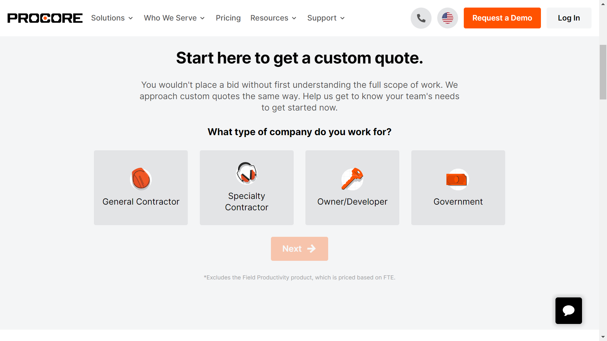Image resolution: width=607 pixels, height=341 pixels.
Task: Click the Procore logo to go home
Action: [45, 18]
